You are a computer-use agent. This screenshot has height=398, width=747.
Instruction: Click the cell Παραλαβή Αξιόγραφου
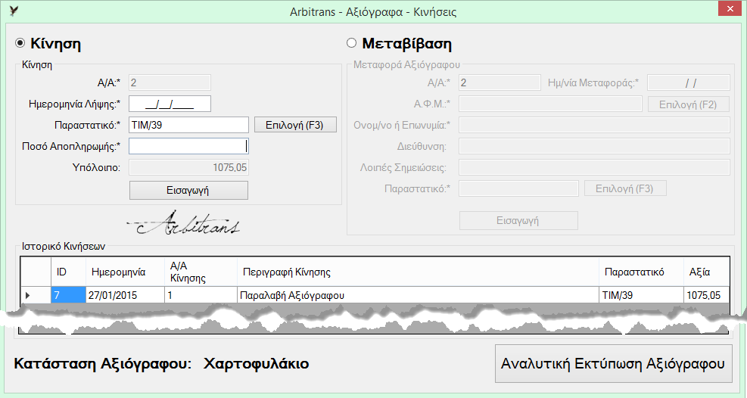pyautogui.click(x=418, y=295)
